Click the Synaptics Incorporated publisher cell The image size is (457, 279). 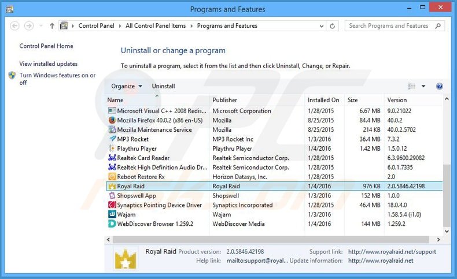coord(242,205)
